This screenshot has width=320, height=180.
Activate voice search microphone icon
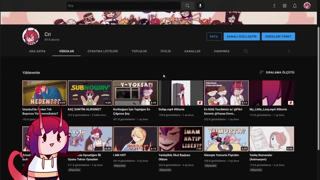200,6
